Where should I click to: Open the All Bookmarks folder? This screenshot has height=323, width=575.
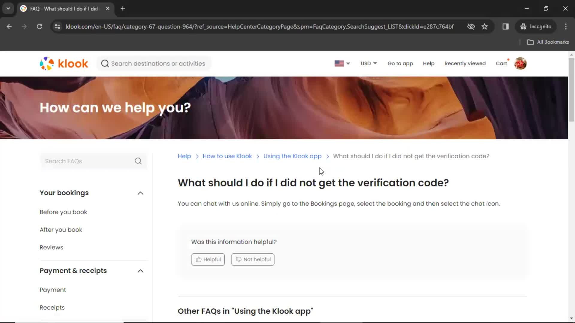coord(548,42)
